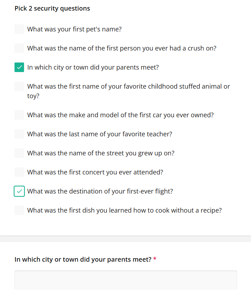This screenshot has height=303, width=251.
Task: Check the first pet's name question
Action: tap(19, 29)
